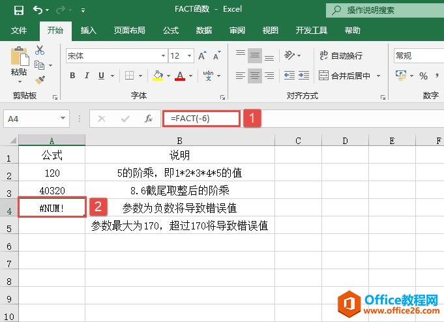Toggle Italic formatting
This screenshot has width=444, height=322.
tap(87, 76)
